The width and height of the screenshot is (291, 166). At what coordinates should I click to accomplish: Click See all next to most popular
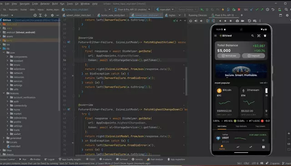pyautogui.click(x=263, y=83)
